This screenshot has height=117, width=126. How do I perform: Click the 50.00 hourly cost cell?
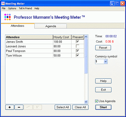pyautogui.click(x=62, y=55)
